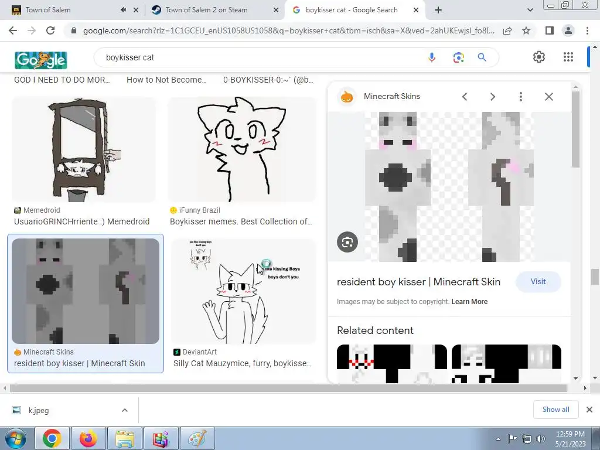This screenshot has width=600, height=450.
Task: Close the downloads bar
Action: (589, 410)
